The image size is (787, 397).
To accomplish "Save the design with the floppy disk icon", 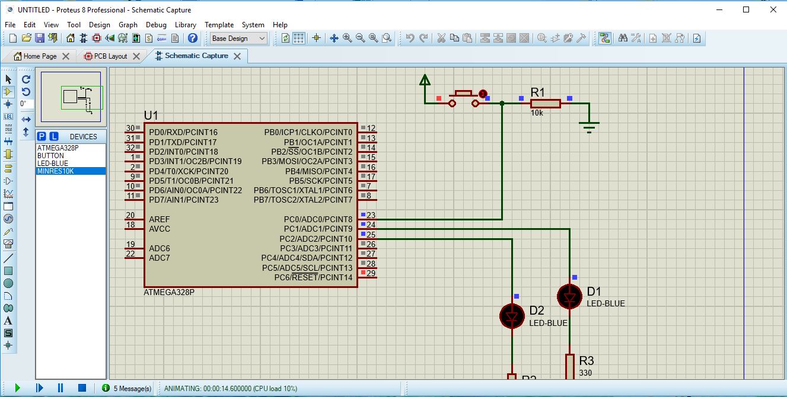I will 40,38.
